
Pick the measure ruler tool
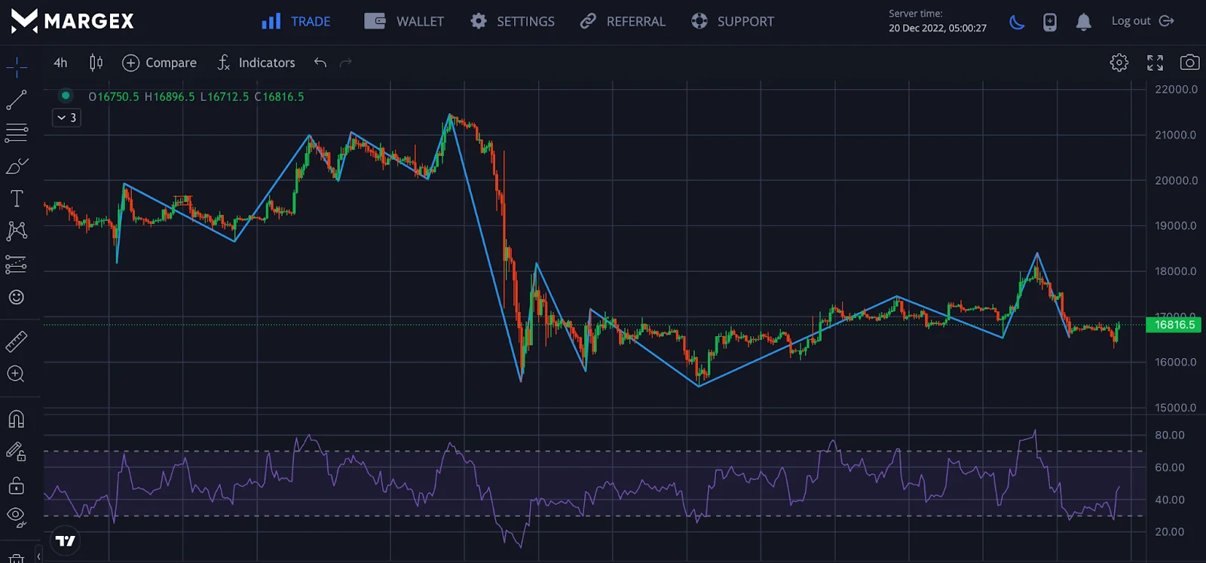(x=17, y=341)
